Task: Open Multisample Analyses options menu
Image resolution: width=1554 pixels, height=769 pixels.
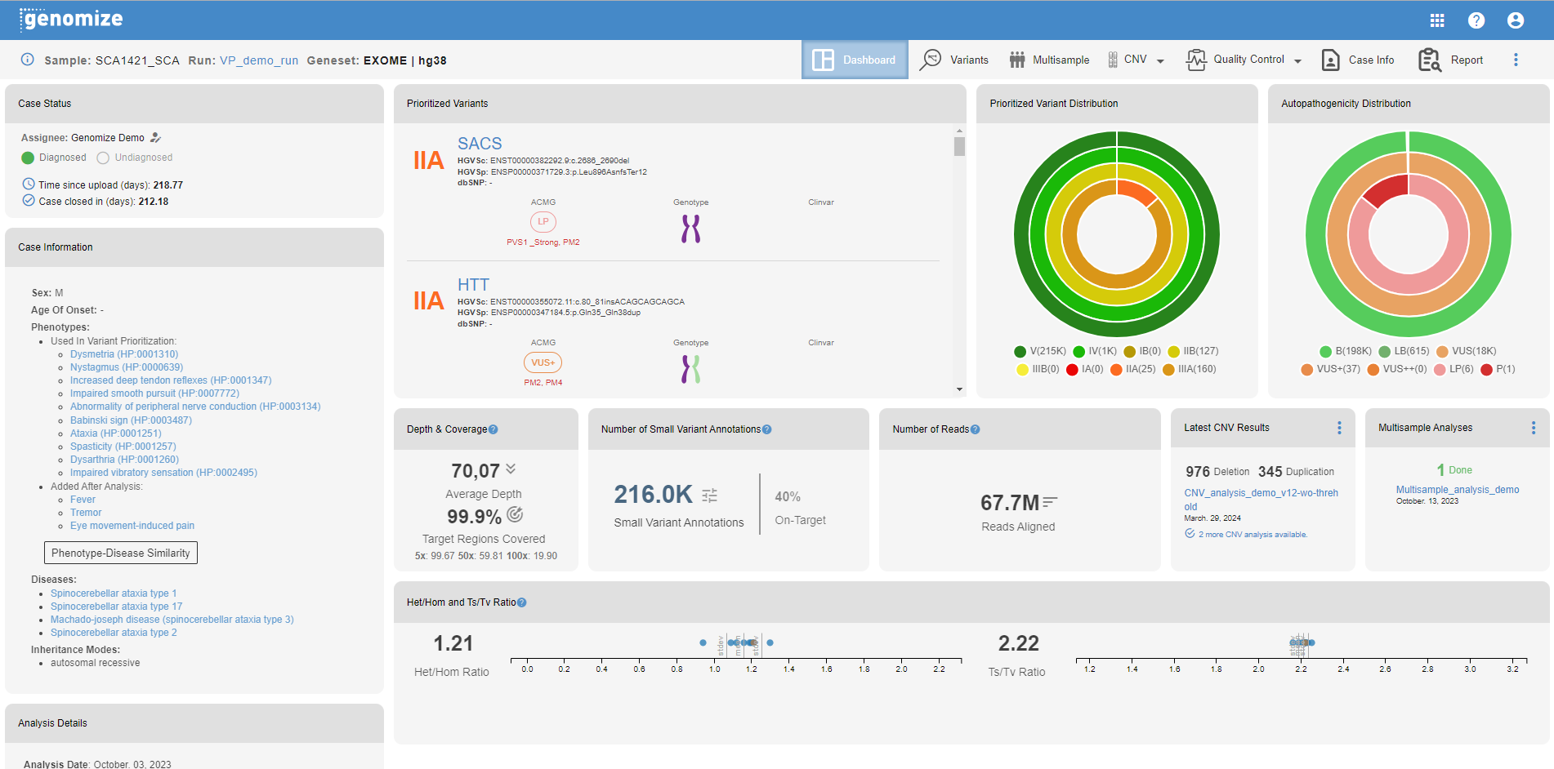Action: [x=1534, y=428]
